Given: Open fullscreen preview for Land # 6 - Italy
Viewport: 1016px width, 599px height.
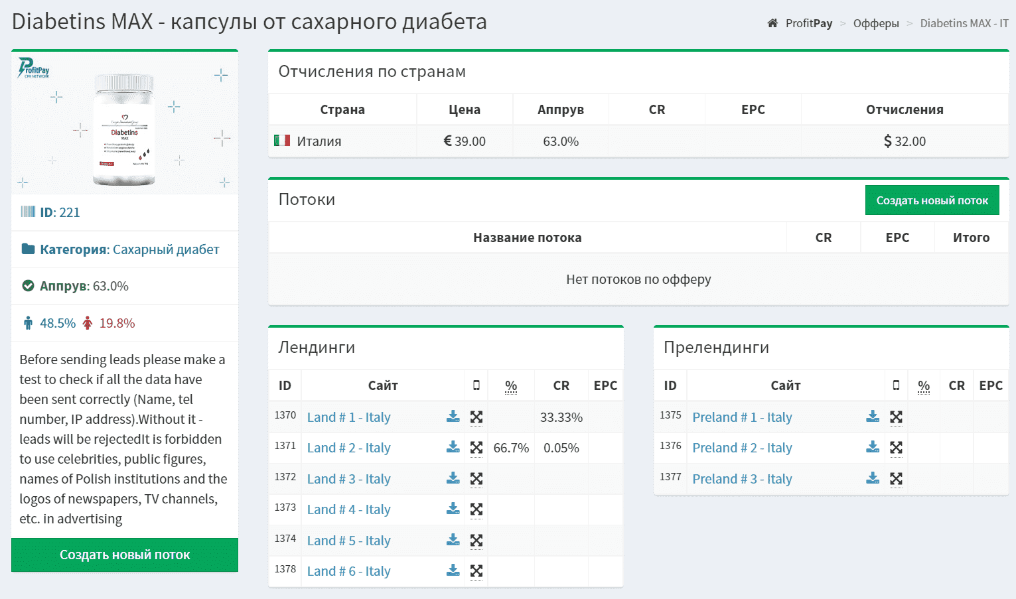Looking at the screenshot, I should pyautogui.click(x=476, y=571).
